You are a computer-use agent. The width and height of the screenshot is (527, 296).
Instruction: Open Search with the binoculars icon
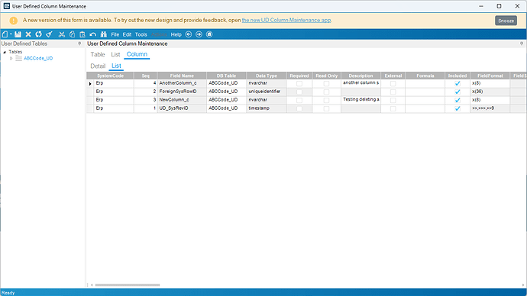[x=104, y=34]
